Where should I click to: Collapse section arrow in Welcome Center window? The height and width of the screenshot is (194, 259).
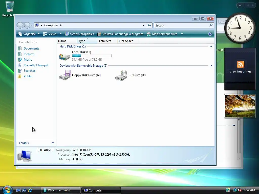(234, 125)
